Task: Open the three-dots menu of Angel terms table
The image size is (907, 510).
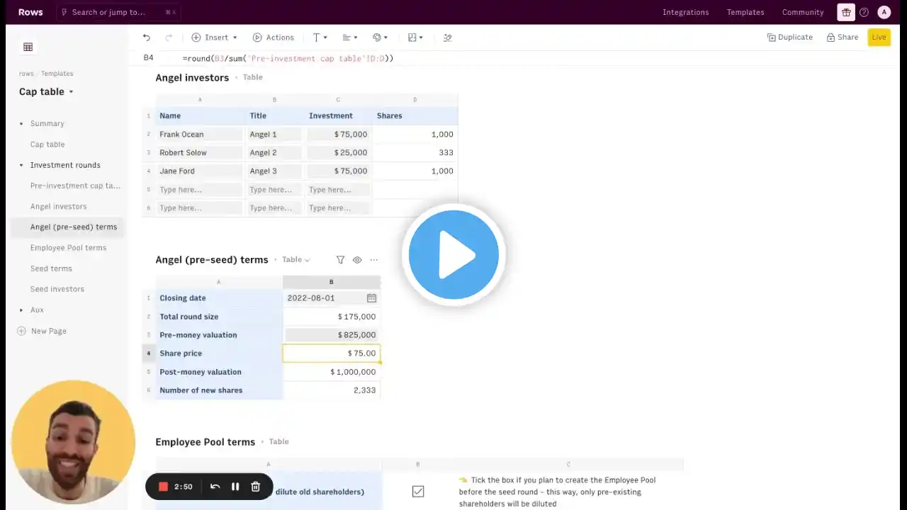Action: pos(374,260)
